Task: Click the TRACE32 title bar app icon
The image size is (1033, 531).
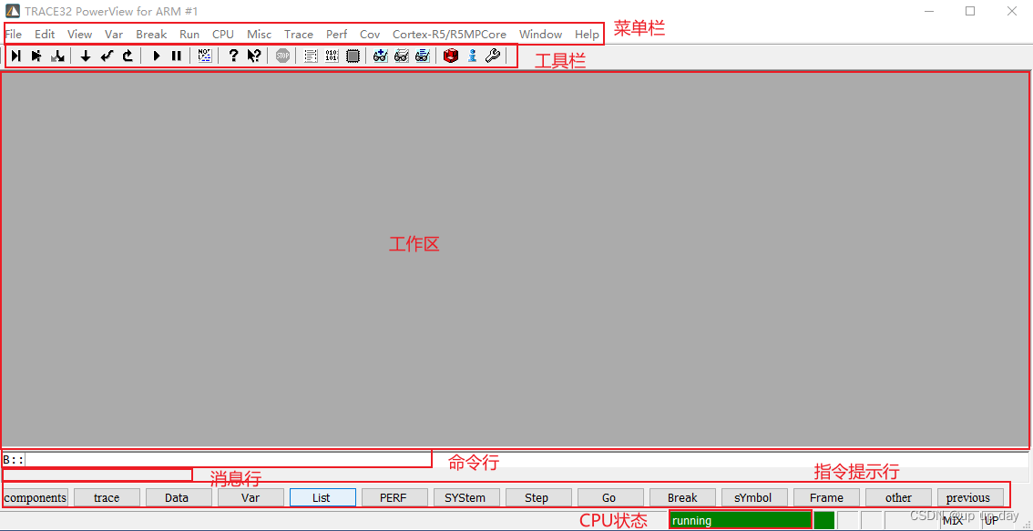Action: tap(12, 11)
